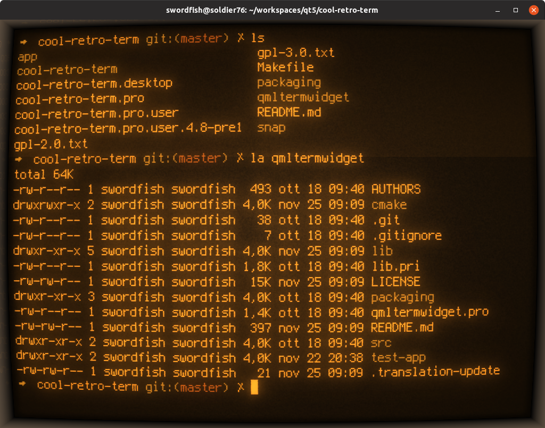This screenshot has height=428, width=545.
Task: Click the test-app directory entry
Action: (398, 357)
